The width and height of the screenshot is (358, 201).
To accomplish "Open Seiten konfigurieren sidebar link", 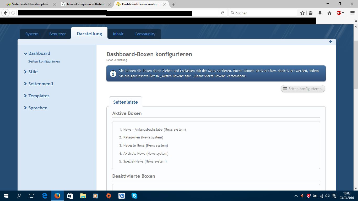I will pyautogui.click(x=44, y=61).
